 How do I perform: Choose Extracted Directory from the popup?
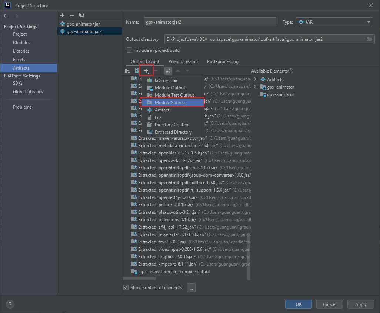[x=173, y=132]
